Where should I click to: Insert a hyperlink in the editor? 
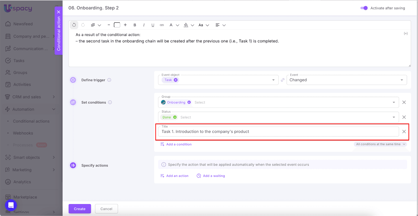(x=162, y=25)
